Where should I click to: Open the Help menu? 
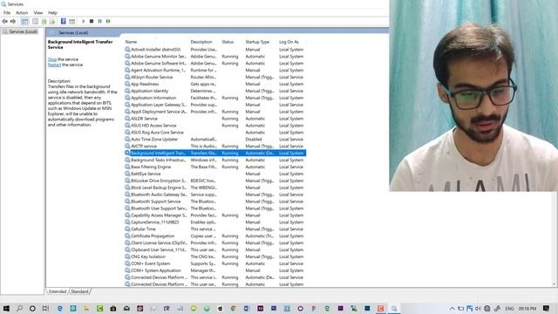coord(52,12)
